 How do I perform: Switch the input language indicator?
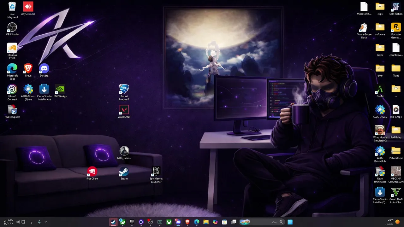click(x=31, y=222)
